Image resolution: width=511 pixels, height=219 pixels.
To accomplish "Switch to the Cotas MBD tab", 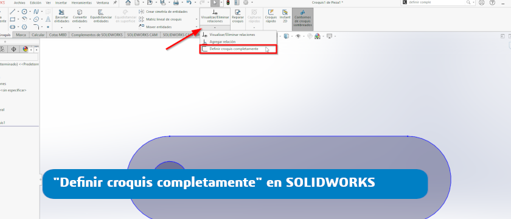I will [58, 35].
